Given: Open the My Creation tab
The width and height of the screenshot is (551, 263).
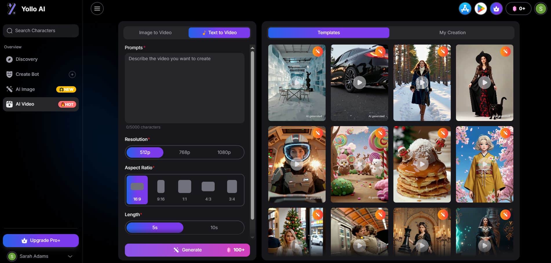Looking at the screenshot, I should click(x=453, y=33).
